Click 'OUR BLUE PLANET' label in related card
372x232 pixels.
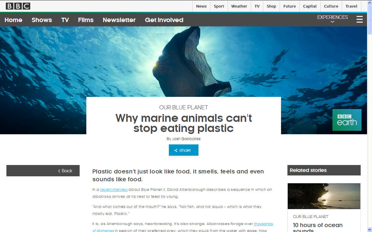(x=311, y=217)
